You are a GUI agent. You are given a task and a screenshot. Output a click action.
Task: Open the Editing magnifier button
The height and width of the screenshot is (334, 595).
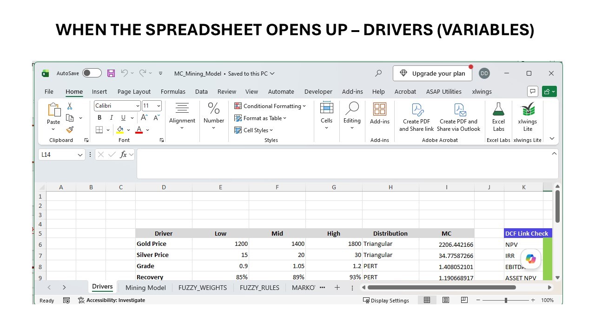352,116
